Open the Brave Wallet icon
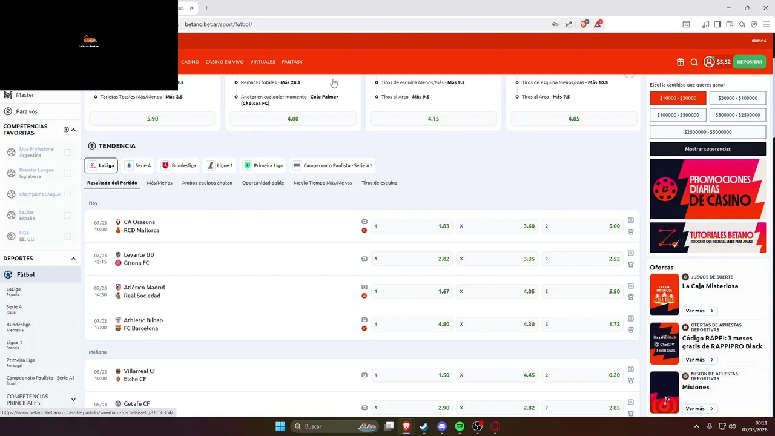This screenshot has height=436, width=775. [x=730, y=24]
